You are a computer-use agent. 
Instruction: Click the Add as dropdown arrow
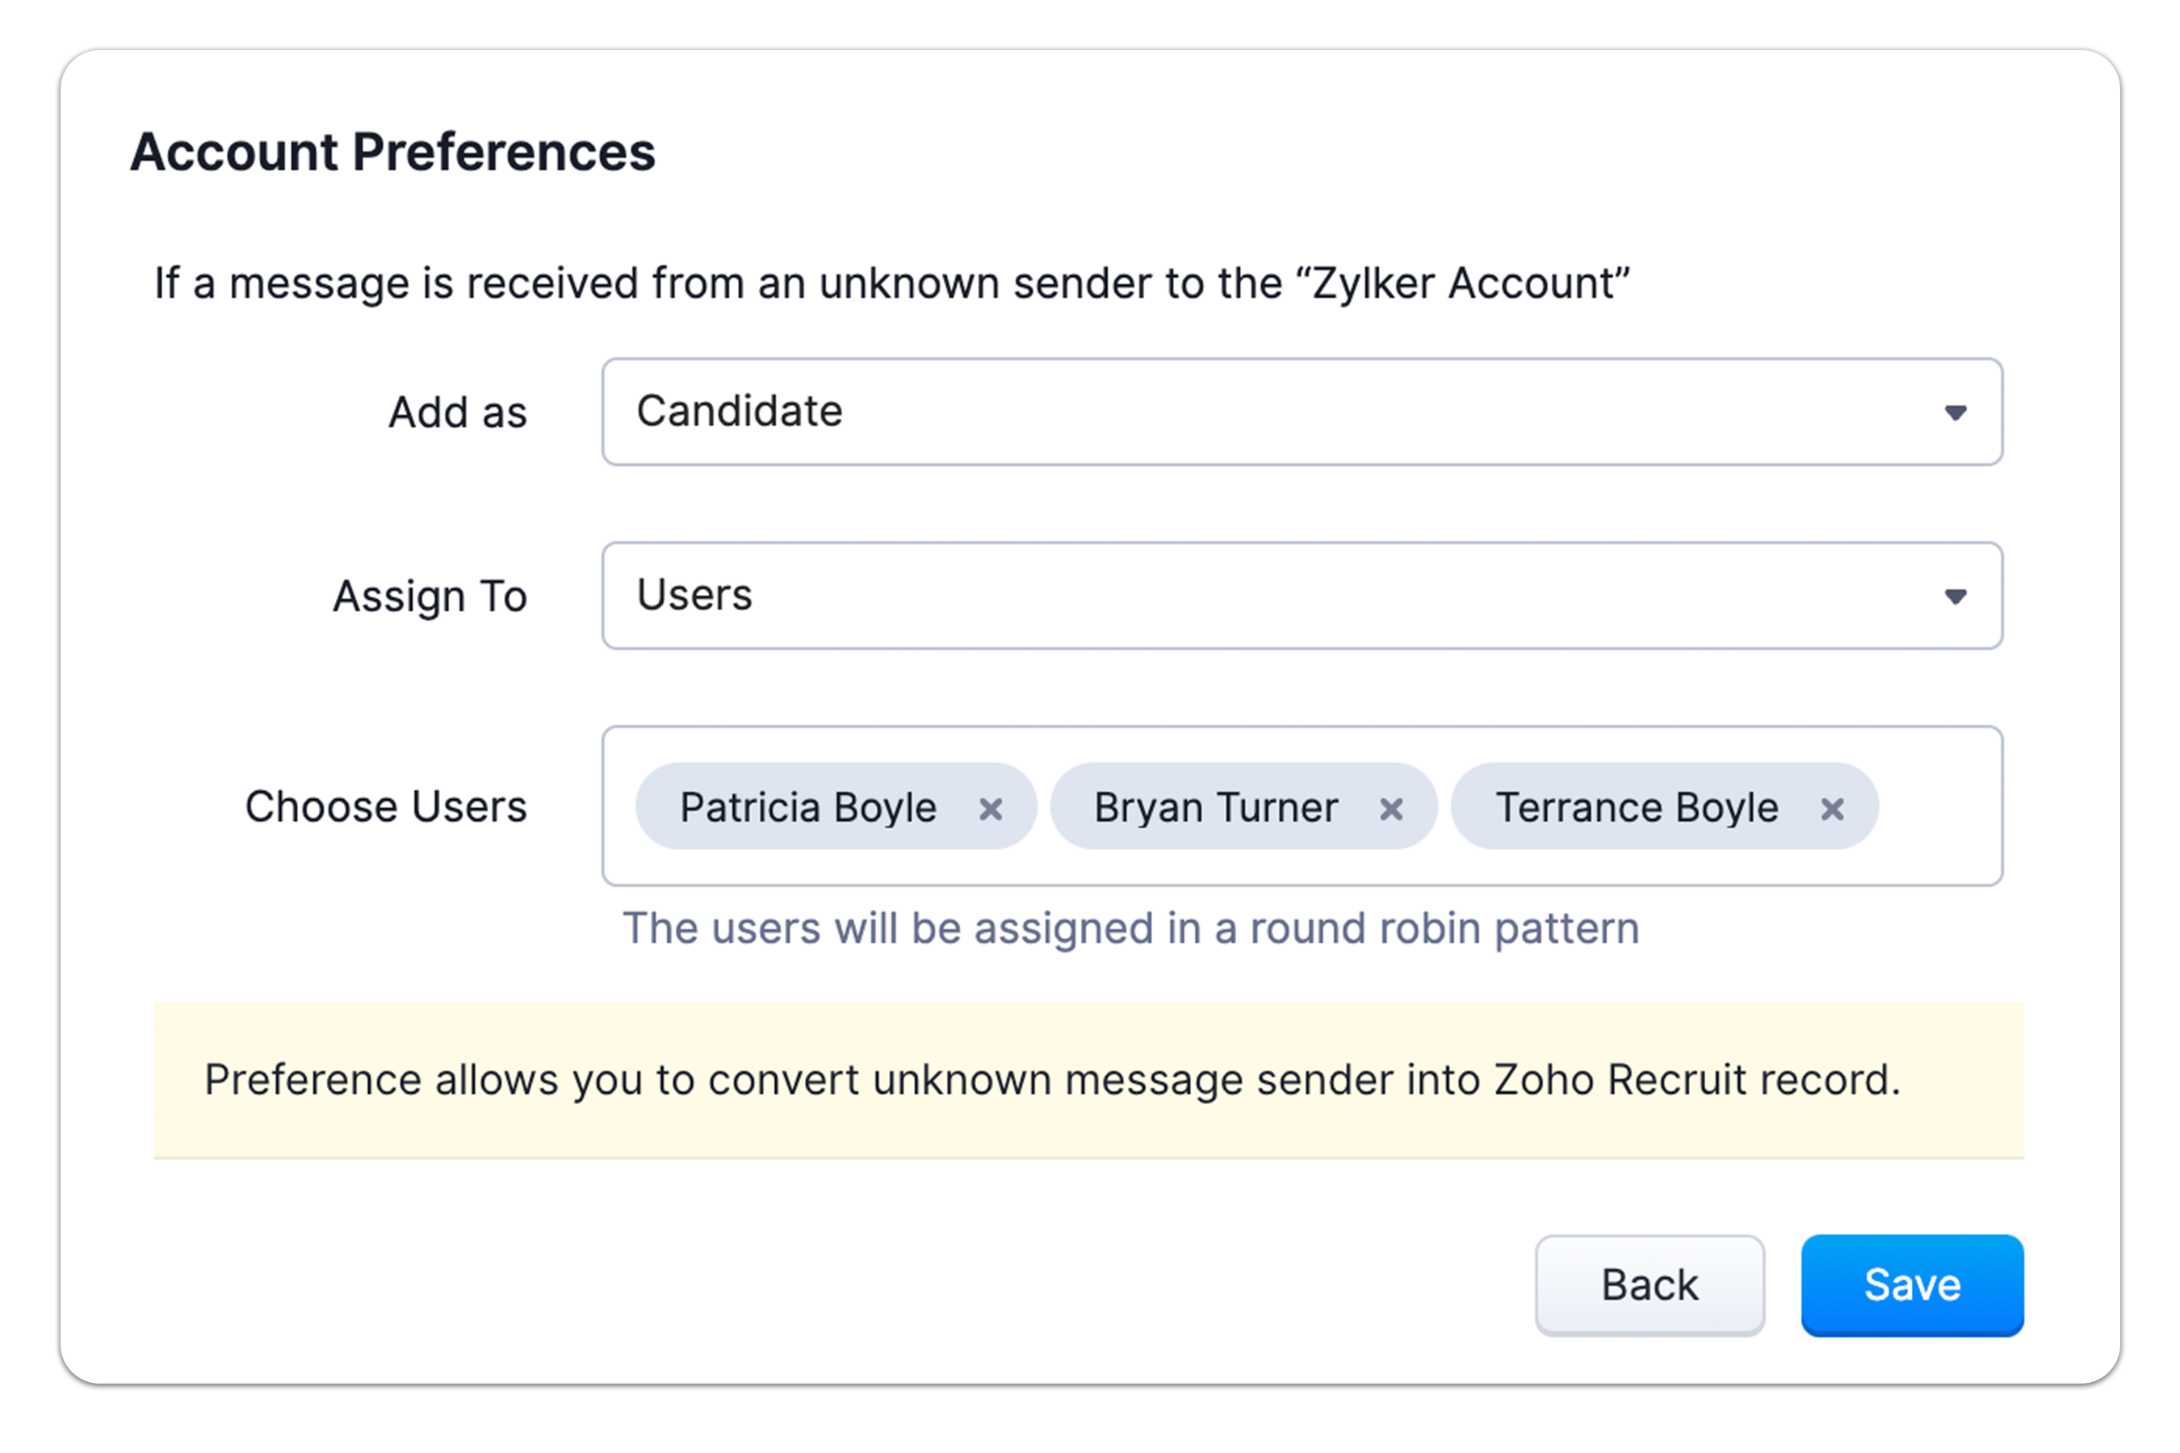[1955, 412]
